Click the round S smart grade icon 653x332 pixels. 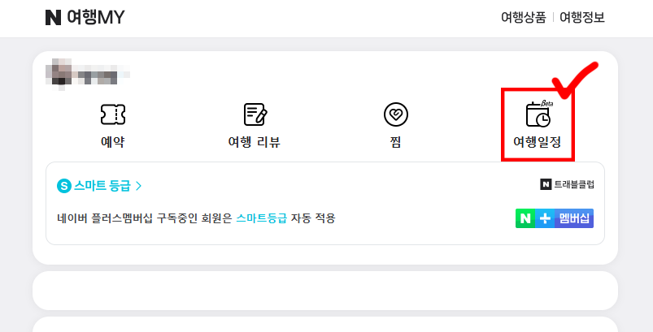(x=64, y=185)
